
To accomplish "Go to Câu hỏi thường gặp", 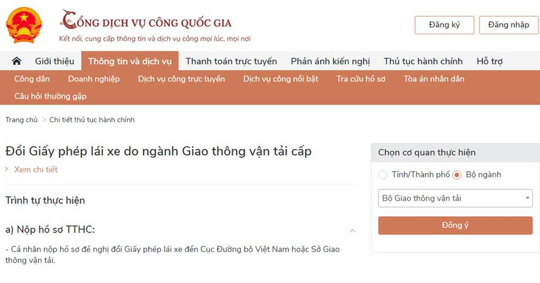I will pos(50,97).
